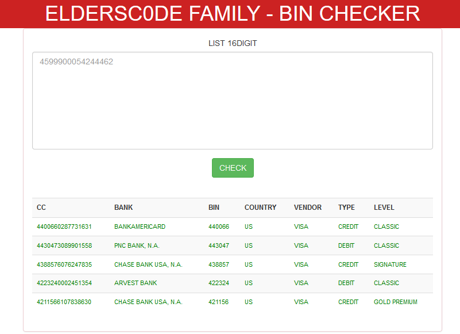Image resolution: width=460 pixels, height=334 pixels.
Task: Click the BANK column header
Action: click(x=123, y=208)
